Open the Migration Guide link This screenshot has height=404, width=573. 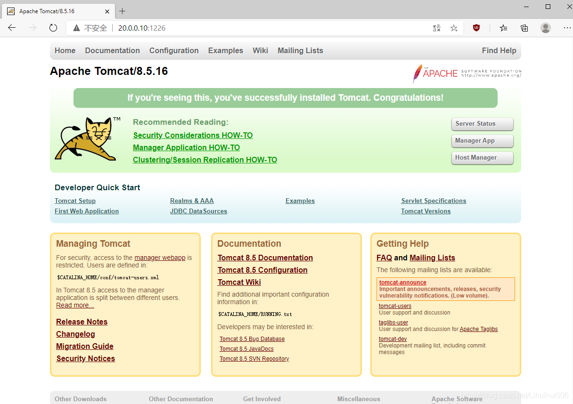pos(85,346)
